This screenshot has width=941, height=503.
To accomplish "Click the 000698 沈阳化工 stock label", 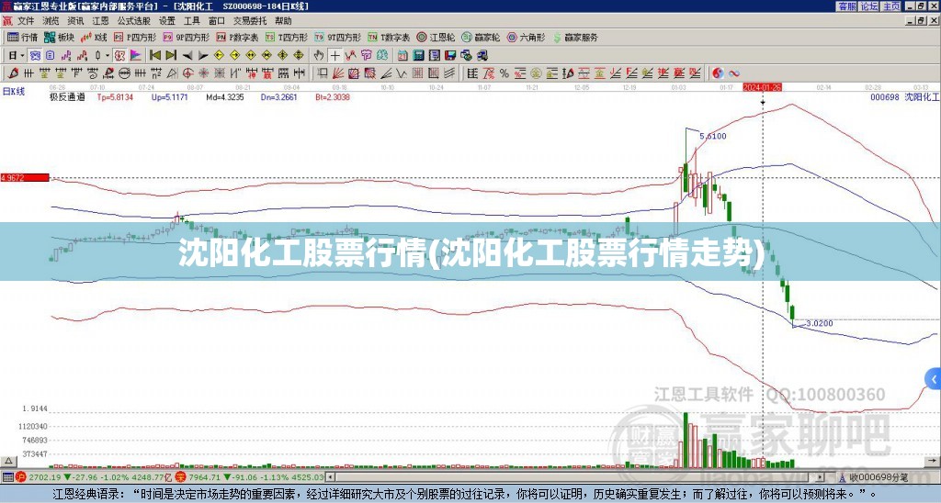I will (905, 96).
